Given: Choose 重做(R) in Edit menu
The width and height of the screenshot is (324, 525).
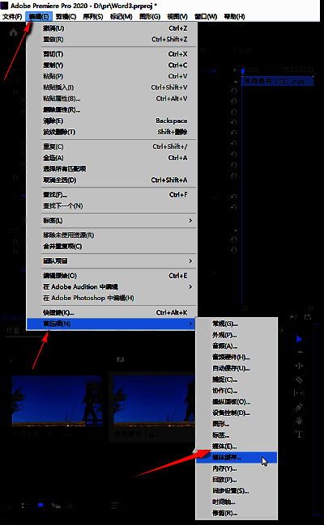Looking at the screenshot, I should [112, 40].
